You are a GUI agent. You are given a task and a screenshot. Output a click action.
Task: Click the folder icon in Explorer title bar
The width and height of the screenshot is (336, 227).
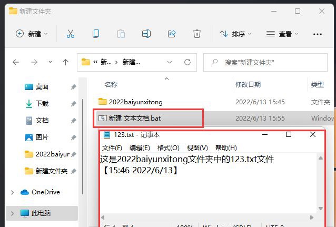click(x=13, y=11)
